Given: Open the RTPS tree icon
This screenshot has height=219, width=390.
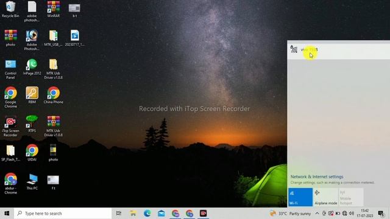Looking at the screenshot, I should click(32, 124).
